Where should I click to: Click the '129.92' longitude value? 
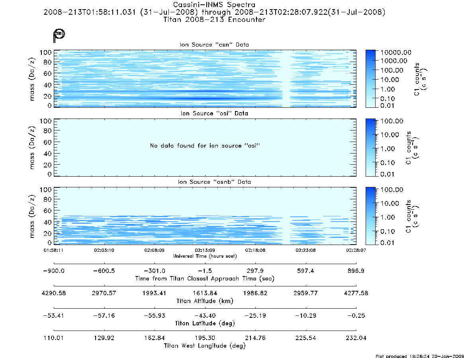tap(104, 338)
